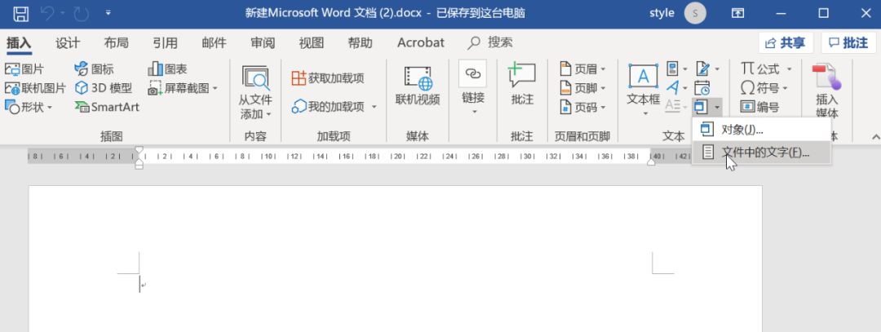Click the signature line icon
881x332 pixels.
point(703,69)
